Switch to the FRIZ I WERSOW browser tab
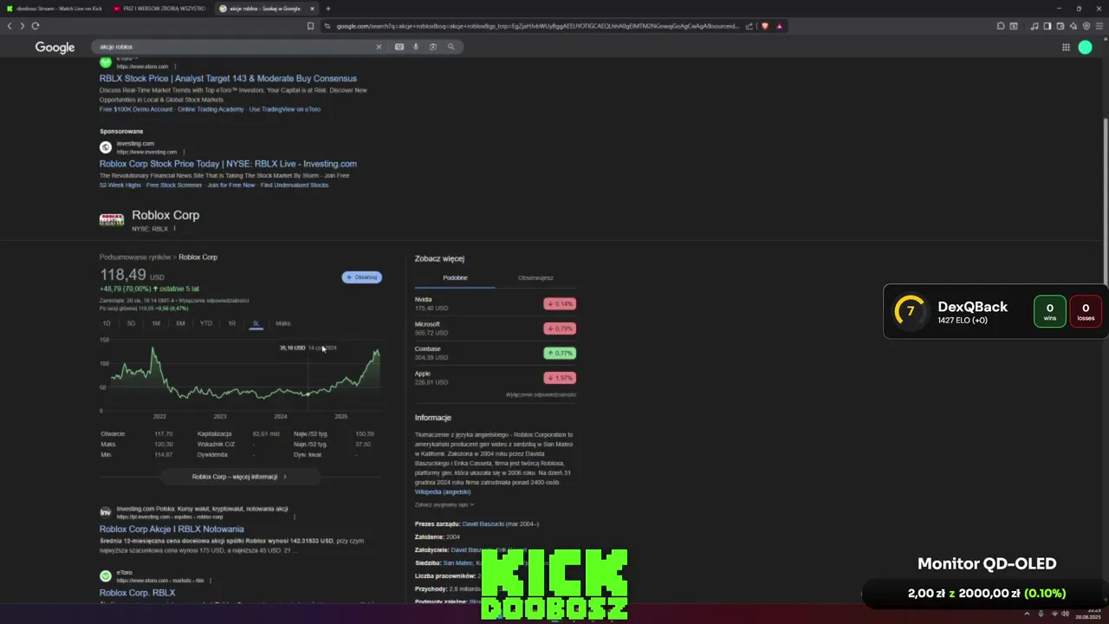 click(x=159, y=9)
